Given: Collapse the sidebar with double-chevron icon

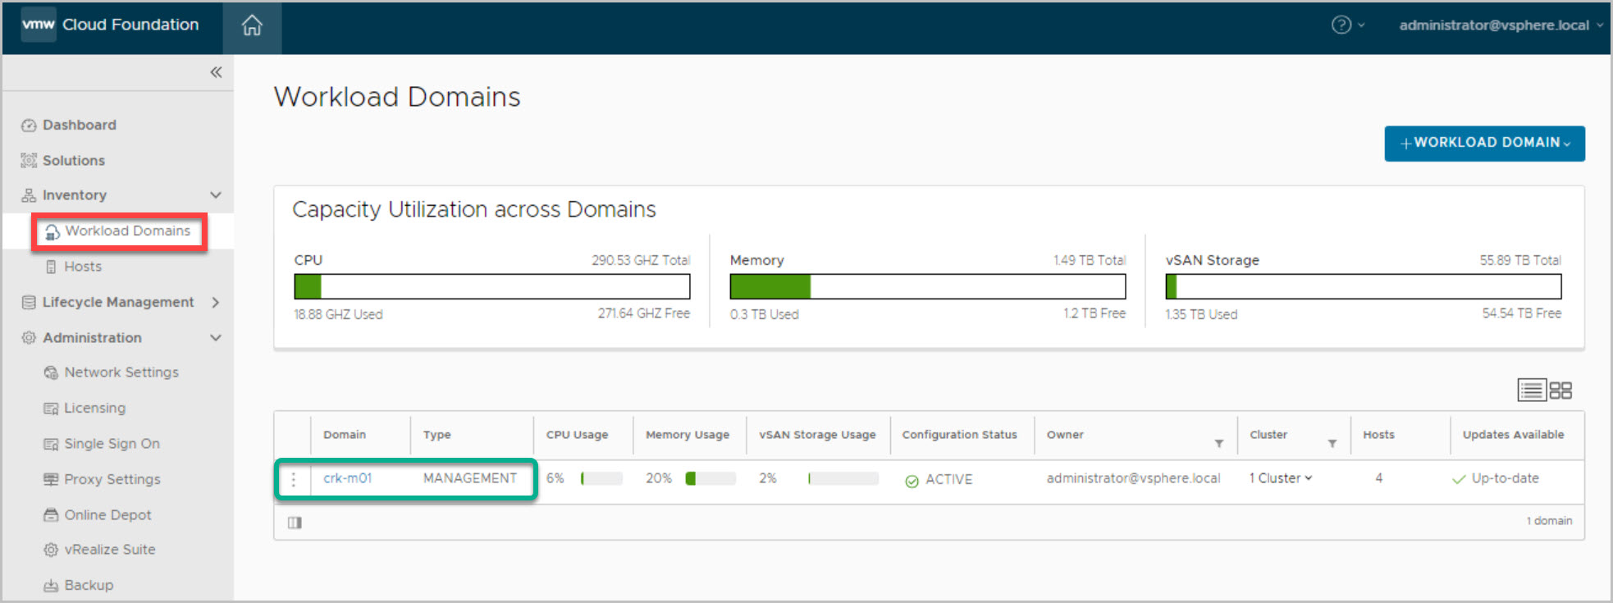Looking at the screenshot, I should pyautogui.click(x=216, y=72).
